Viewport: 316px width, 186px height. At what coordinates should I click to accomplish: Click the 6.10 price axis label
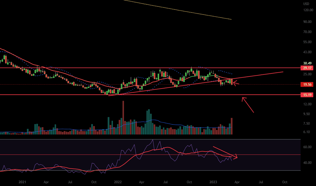coord(307,132)
